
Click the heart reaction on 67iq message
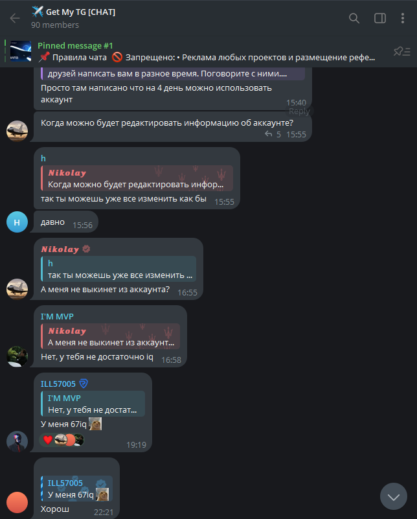(48, 440)
